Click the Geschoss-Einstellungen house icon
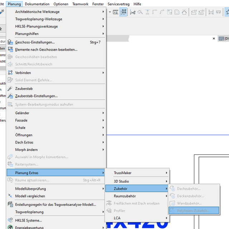229x229 pixels. click(x=10, y=42)
